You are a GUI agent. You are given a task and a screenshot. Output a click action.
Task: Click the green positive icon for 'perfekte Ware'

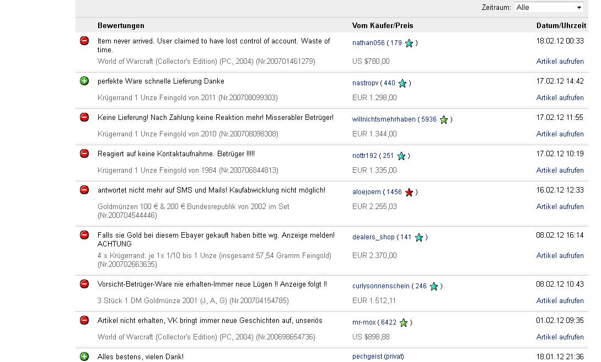click(x=84, y=81)
